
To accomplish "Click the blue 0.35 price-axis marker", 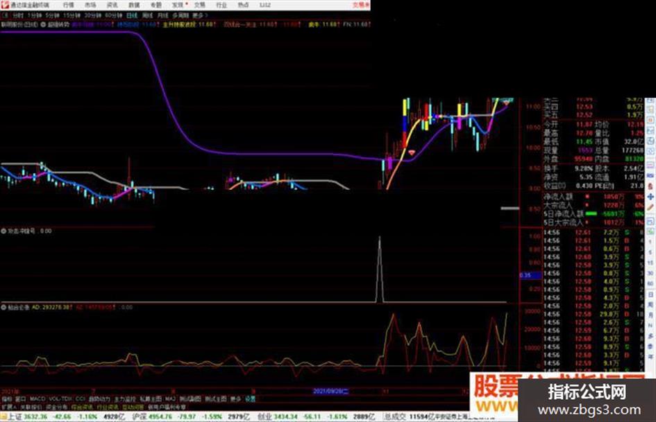I will [530, 275].
